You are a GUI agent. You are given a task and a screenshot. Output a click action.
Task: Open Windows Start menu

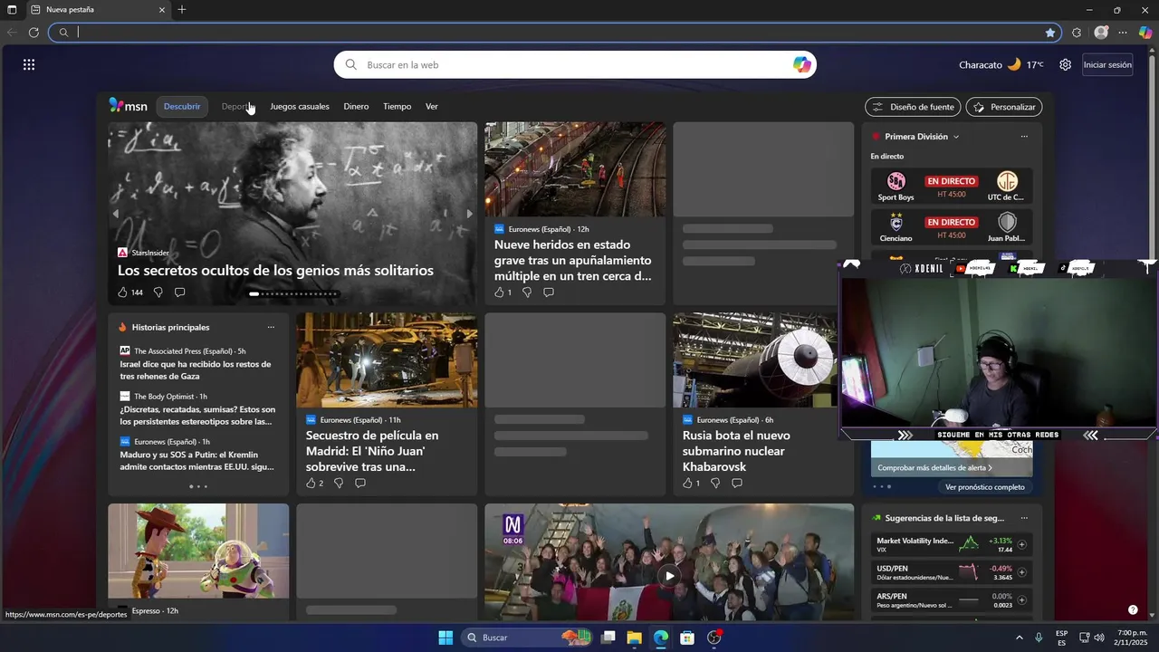point(445,638)
